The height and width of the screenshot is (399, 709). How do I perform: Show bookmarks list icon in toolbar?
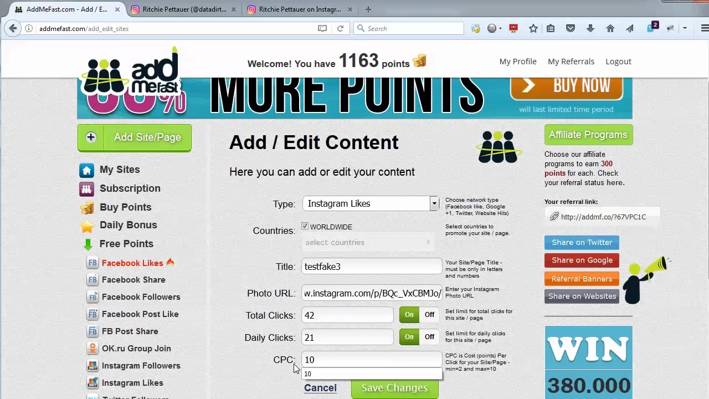coord(551,28)
